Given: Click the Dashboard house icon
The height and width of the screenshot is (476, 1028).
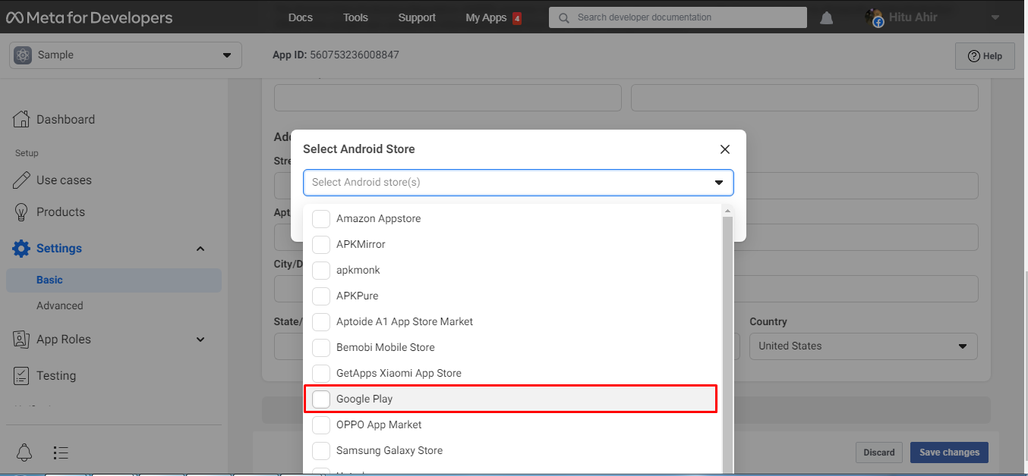Looking at the screenshot, I should coord(22,119).
